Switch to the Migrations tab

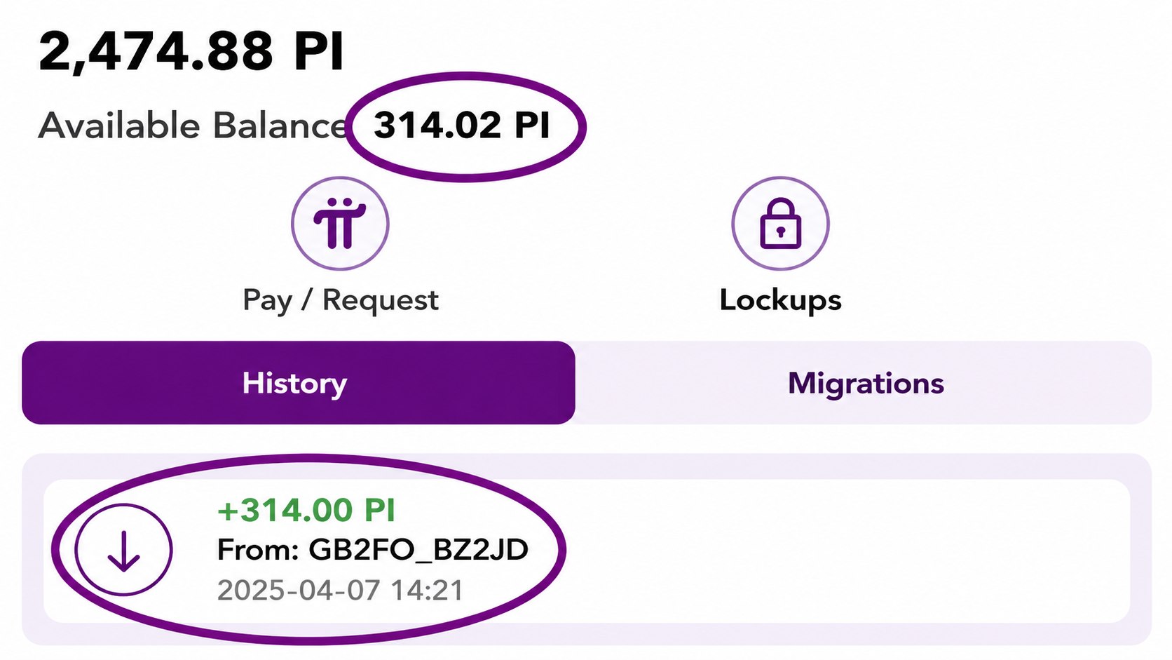pyautogui.click(x=865, y=382)
